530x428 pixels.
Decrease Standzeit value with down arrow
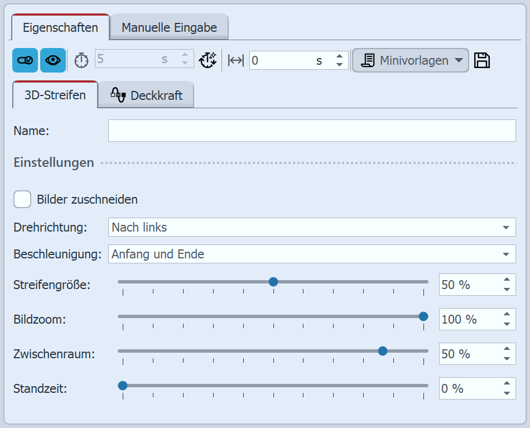(x=507, y=393)
